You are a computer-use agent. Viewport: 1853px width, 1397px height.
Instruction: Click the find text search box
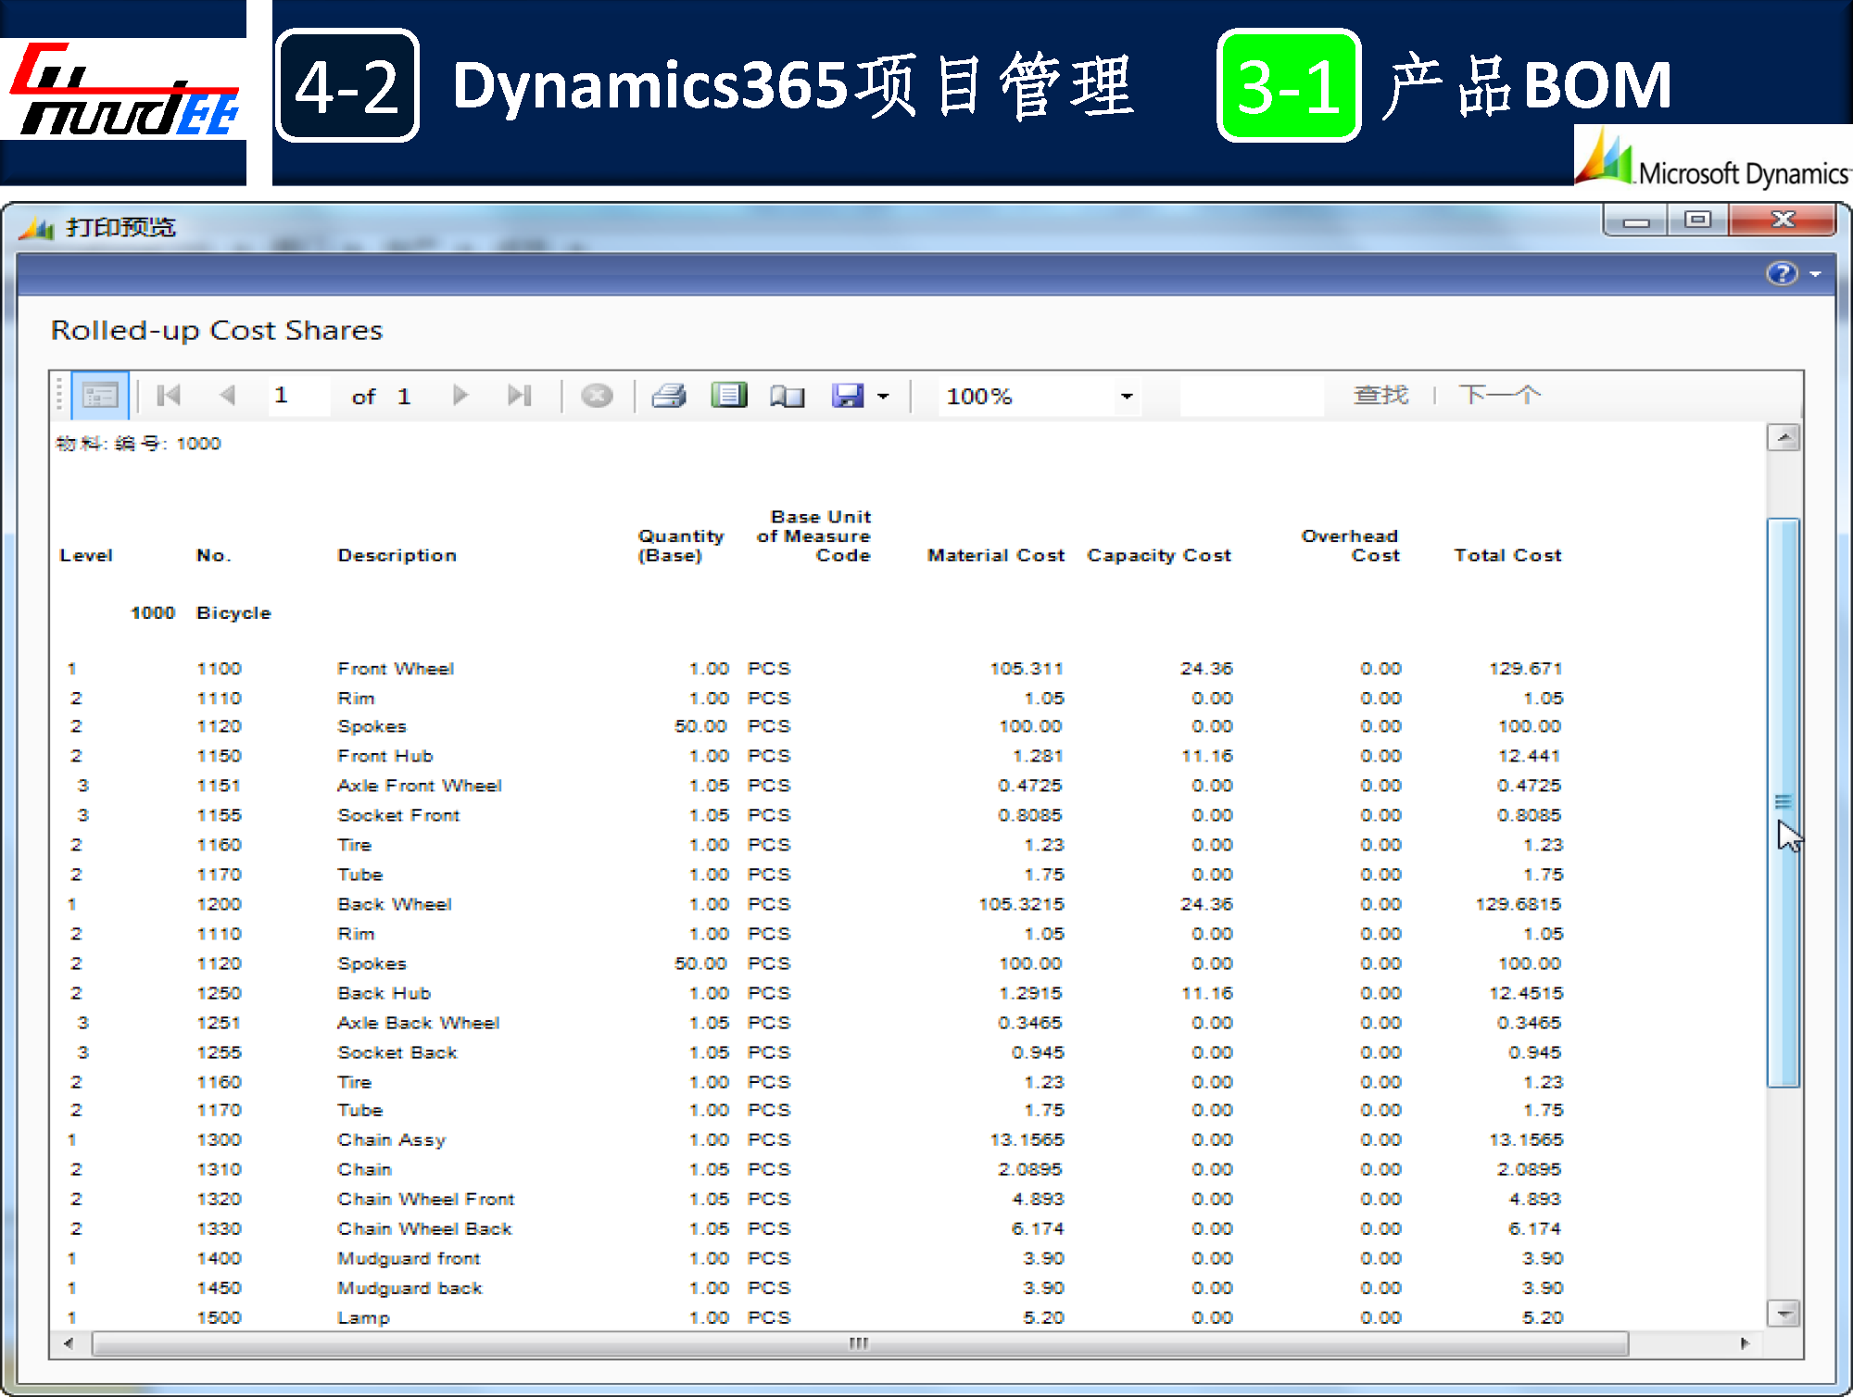pyautogui.click(x=1251, y=396)
